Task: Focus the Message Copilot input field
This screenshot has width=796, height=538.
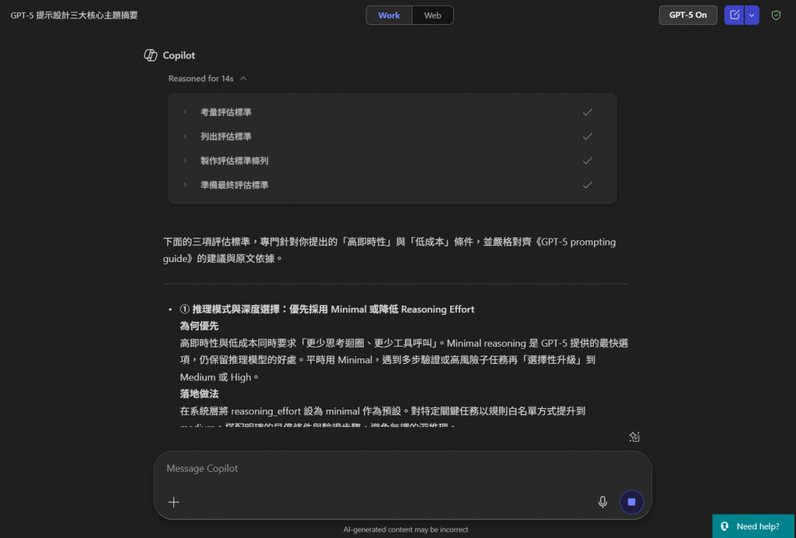Action: click(x=402, y=469)
